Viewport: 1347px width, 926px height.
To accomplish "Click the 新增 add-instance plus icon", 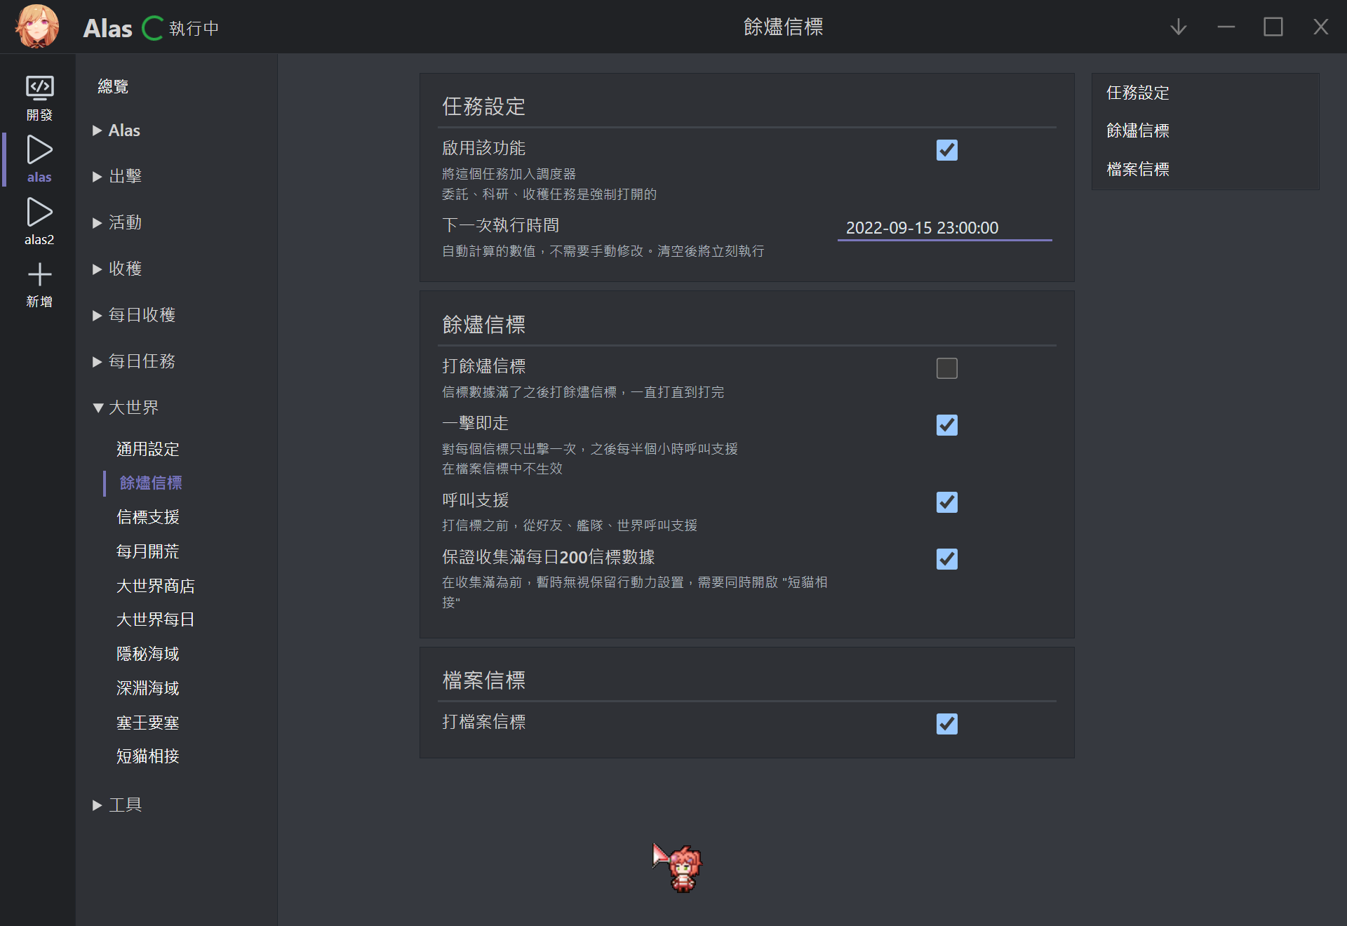I will click(x=39, y=274).
